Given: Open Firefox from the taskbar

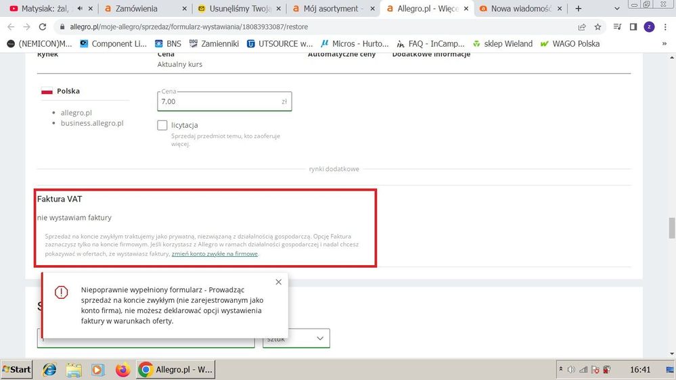Looking at the screenshot, I should coord(122,370).
